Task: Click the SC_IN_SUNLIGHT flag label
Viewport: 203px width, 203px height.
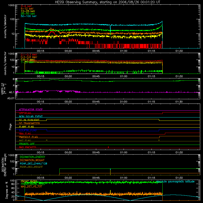Action: 29,120
